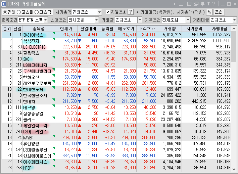
Task: Click the memo icon in title bar
Action: click(x=181, y=4)
